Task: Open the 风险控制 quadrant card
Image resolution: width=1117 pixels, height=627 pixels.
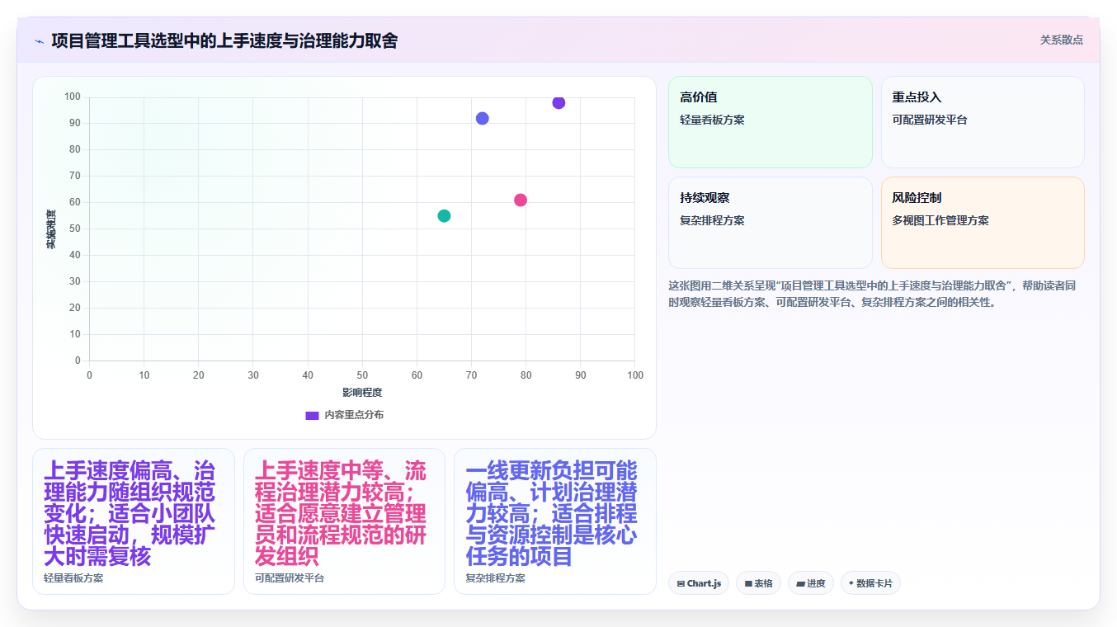Action: pyautogui.click(x=983, y=223)
